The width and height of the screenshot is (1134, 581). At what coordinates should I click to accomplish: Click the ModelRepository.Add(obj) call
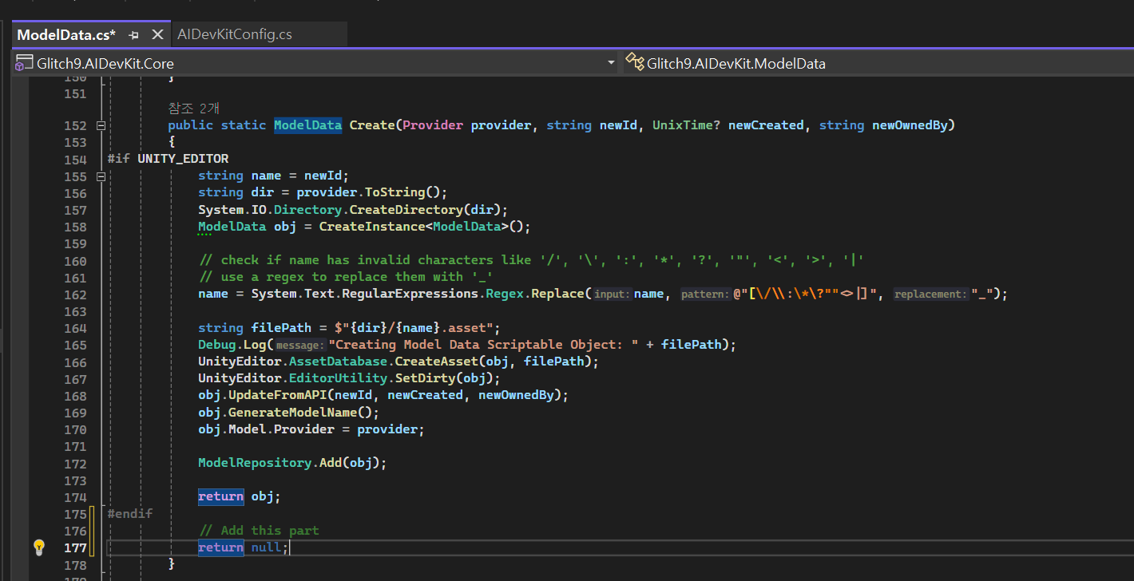292,463
